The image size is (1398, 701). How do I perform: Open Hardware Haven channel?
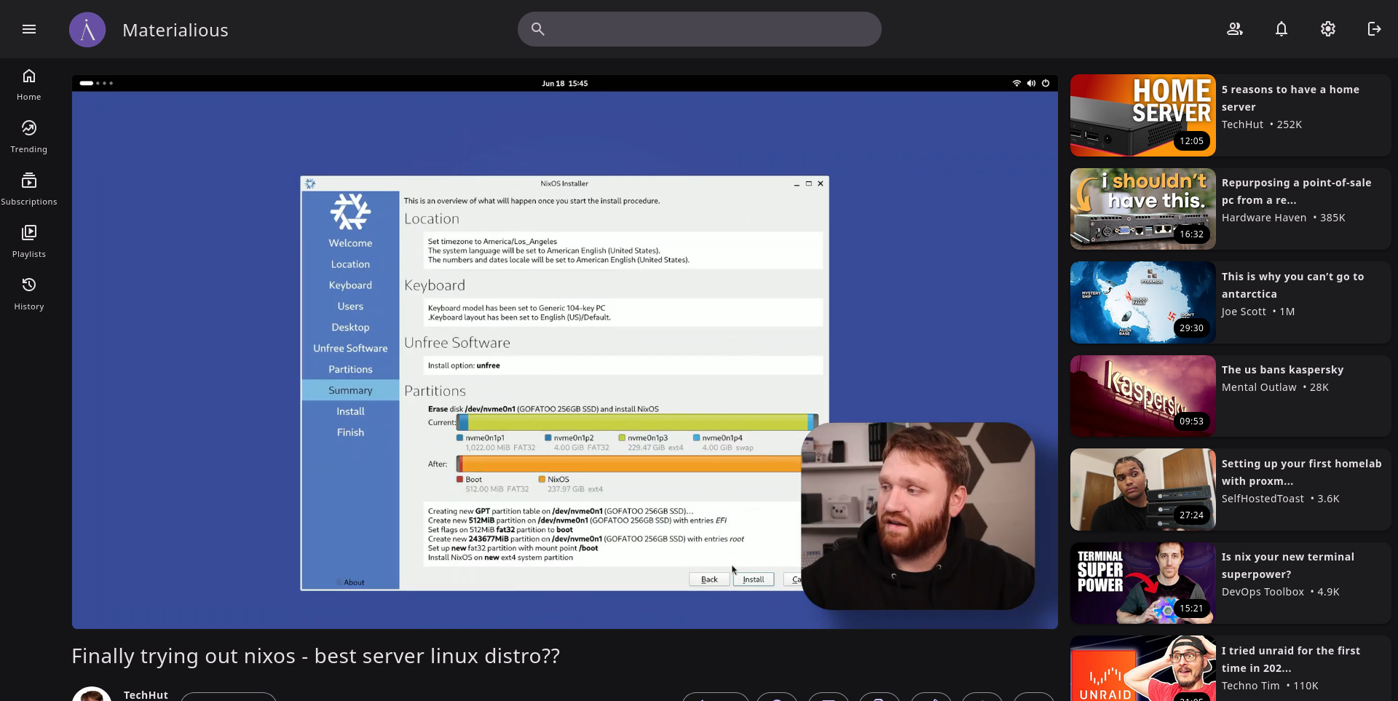click(x=1264, y=218)
